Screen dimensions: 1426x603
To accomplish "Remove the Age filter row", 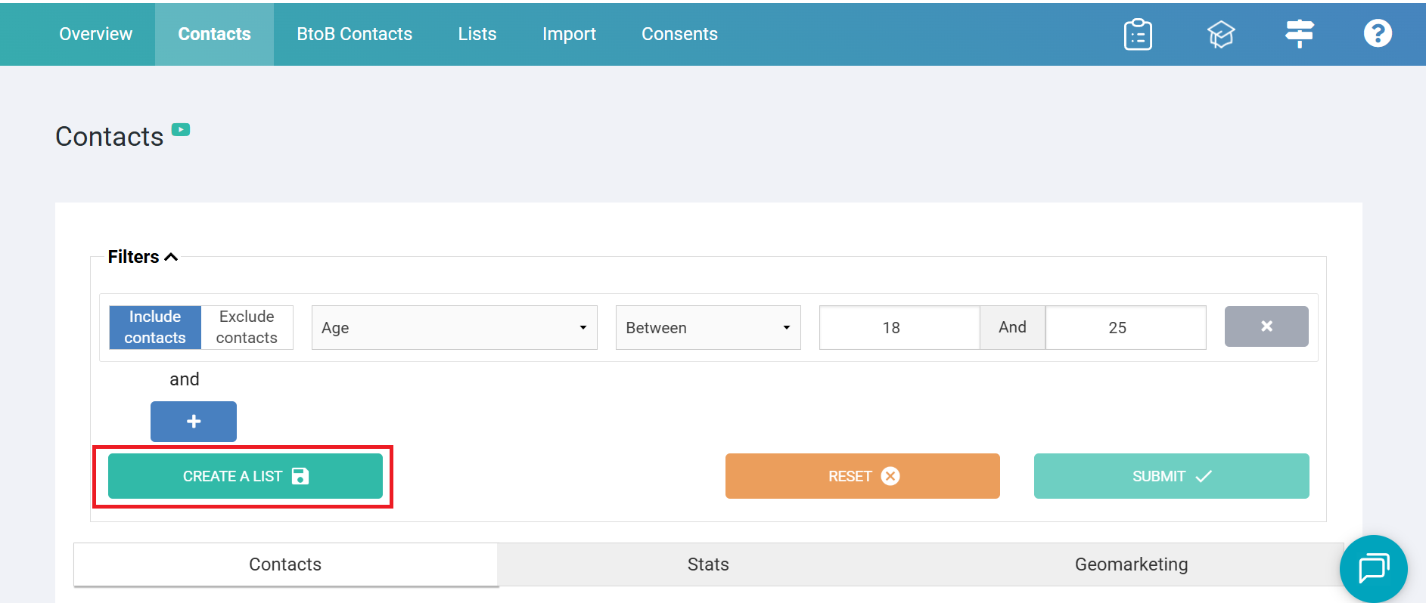I will coord(1266,326).
